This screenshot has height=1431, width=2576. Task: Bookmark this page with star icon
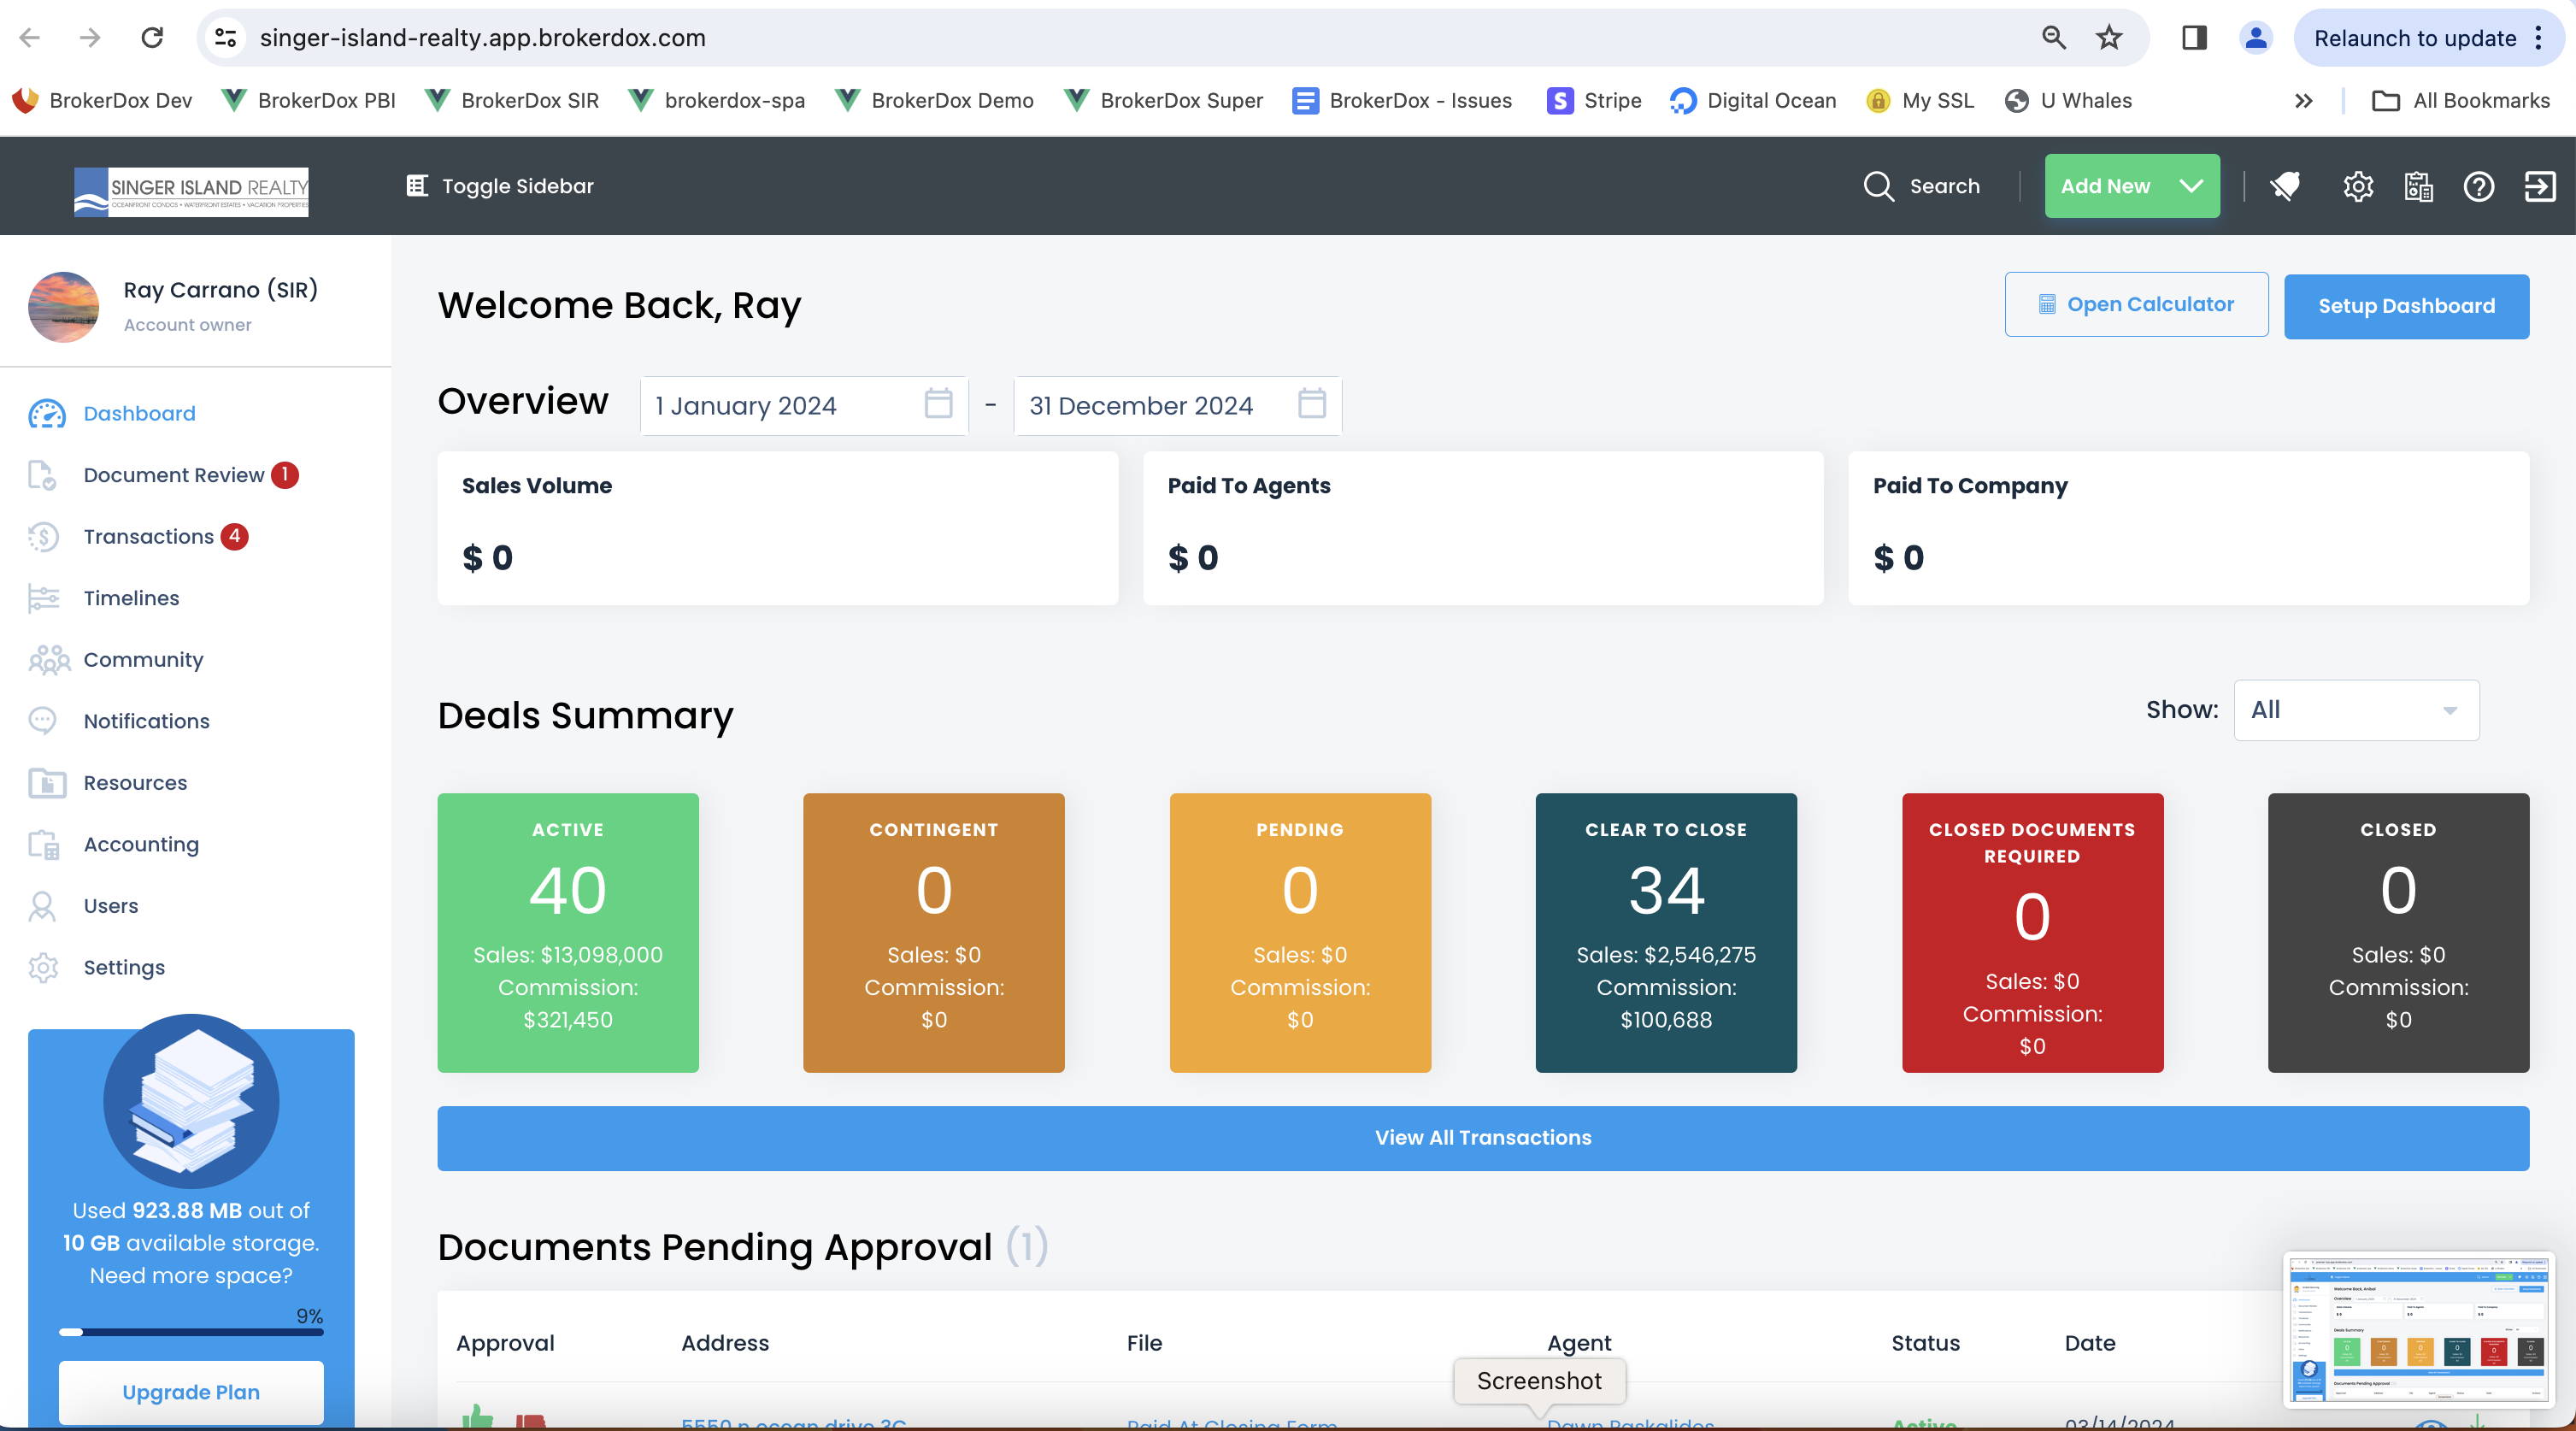click(2109, 38)
